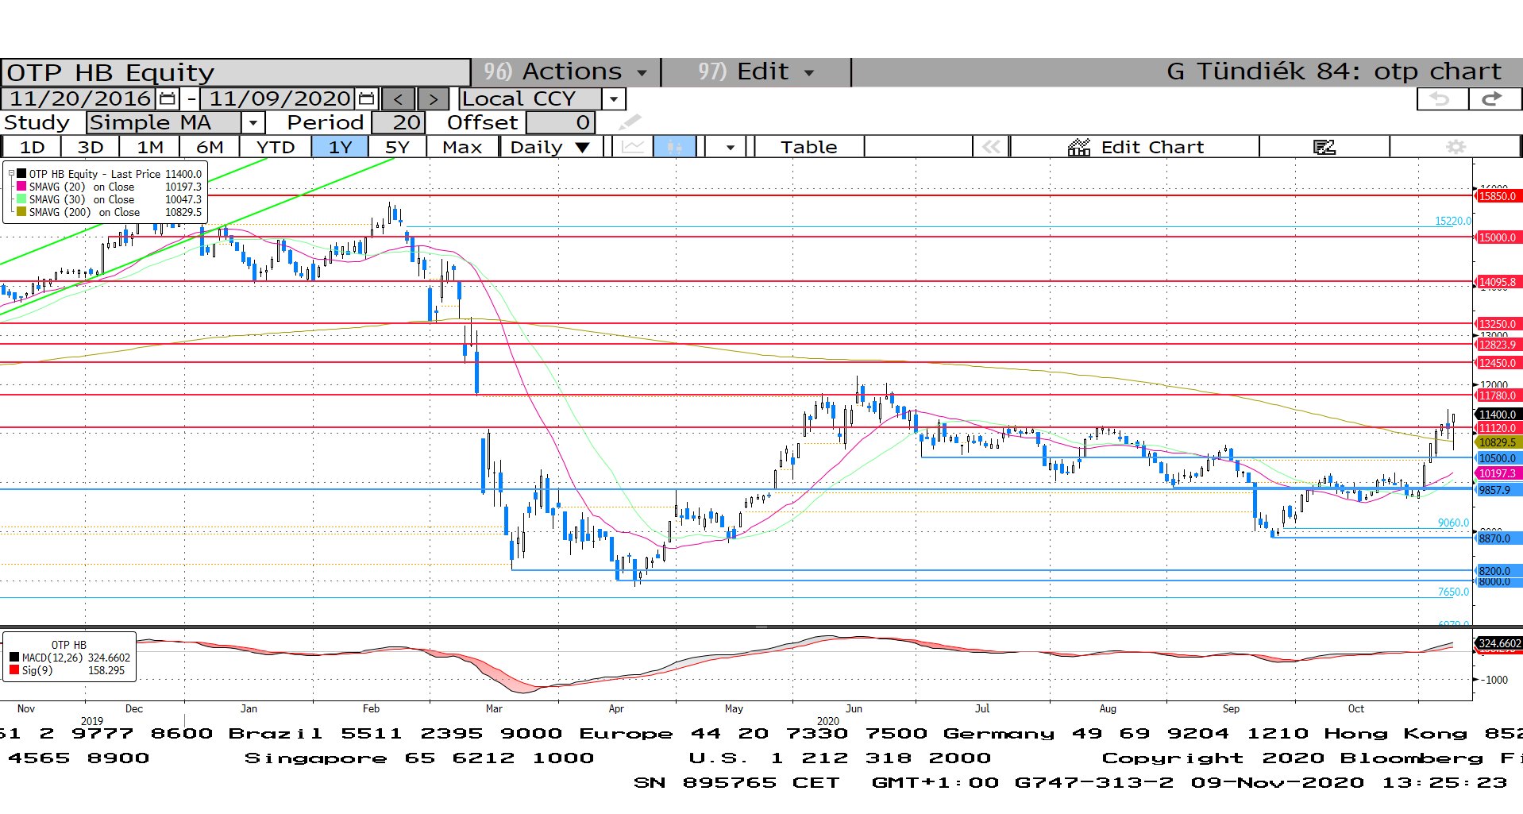Click the redo arrow icon
Viewport: 1523px width, 814px height.
point(1494,98)
